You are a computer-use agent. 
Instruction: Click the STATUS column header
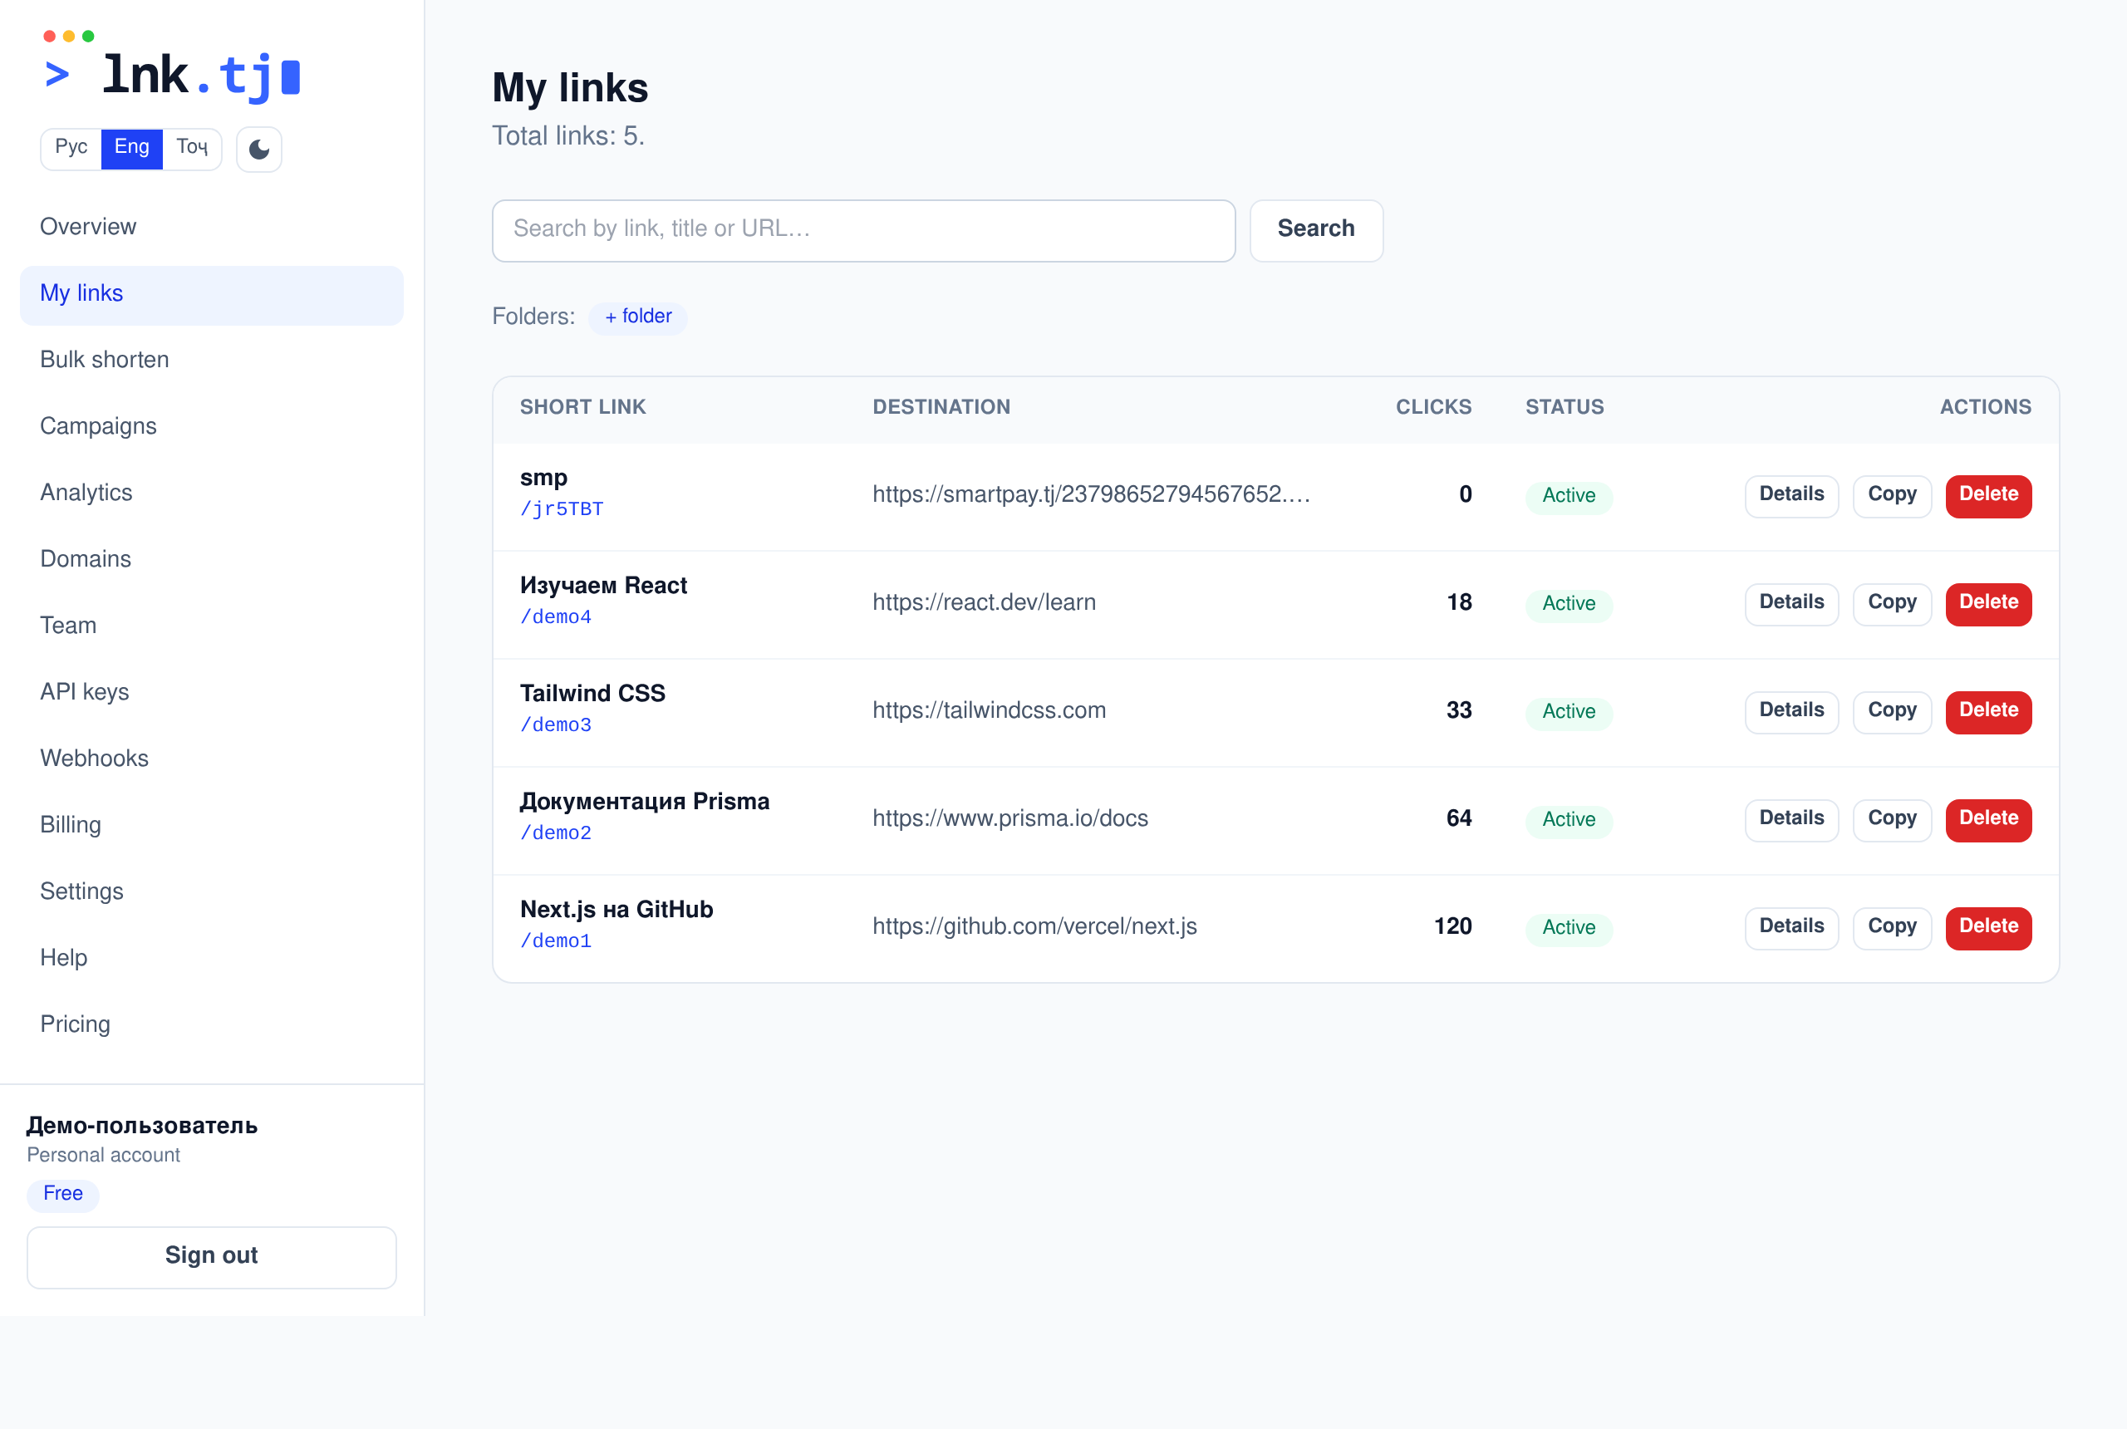click(x=1565, y=406)
